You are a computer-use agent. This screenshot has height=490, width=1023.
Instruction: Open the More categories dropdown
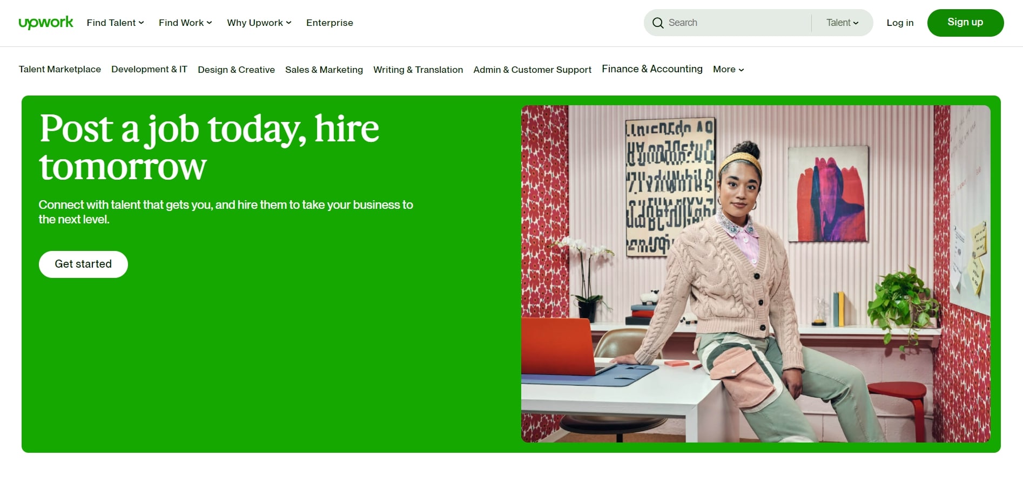(x=728, y=69)
